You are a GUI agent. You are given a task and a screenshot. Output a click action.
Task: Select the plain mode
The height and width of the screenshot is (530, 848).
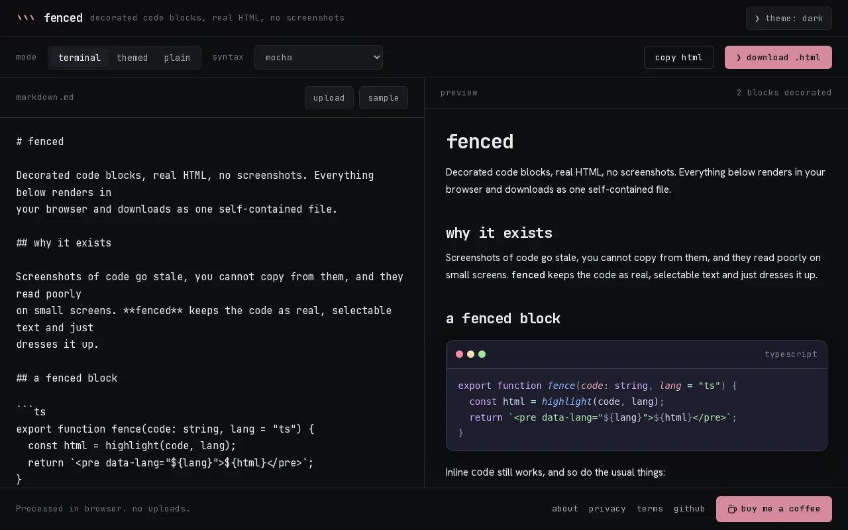pos(177,58)
